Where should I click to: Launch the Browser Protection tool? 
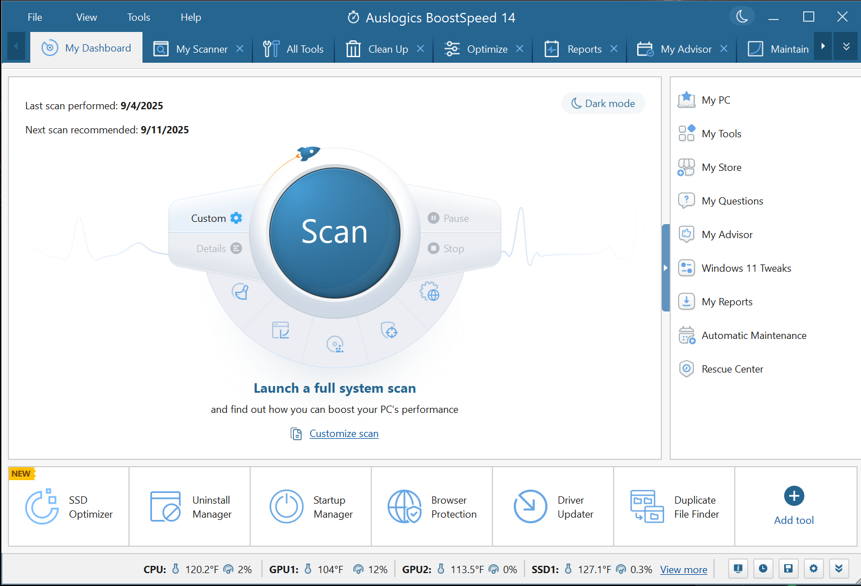click(432, 506)
